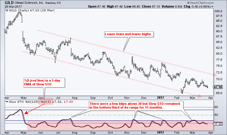This screenshot has width=227, height=135.
Task: Click the Open 67.45 value
Action: (x=97, y=6)
